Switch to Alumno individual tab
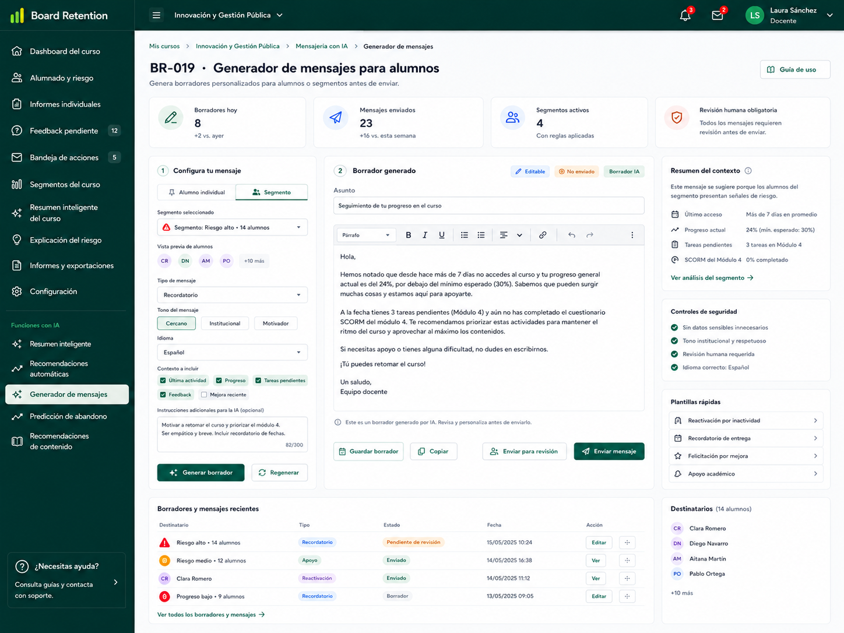844x633 pixels. click(196, 192)
